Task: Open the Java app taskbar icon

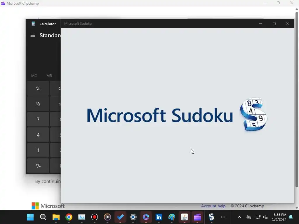Action: 185,217
